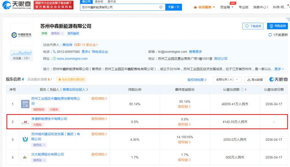This screenshot has height=167, width=290.
Task: Click the 大股东 tag under 亨通新能源
Action: 37,125
